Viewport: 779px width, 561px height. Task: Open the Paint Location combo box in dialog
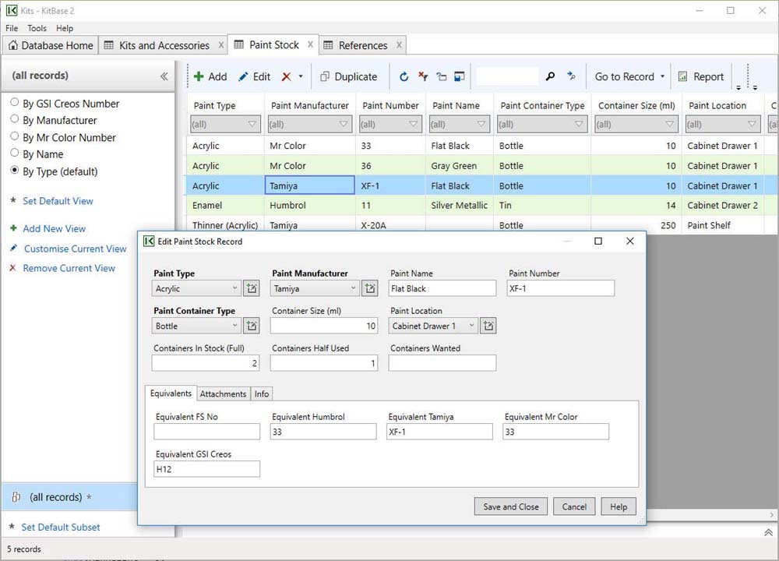point(433,326)
